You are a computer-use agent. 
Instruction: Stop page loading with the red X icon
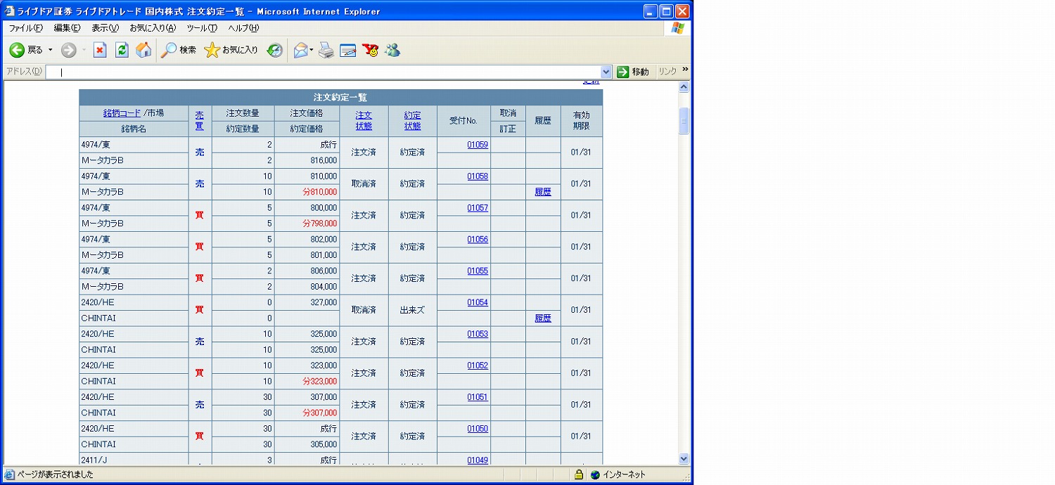coord(100,50)
